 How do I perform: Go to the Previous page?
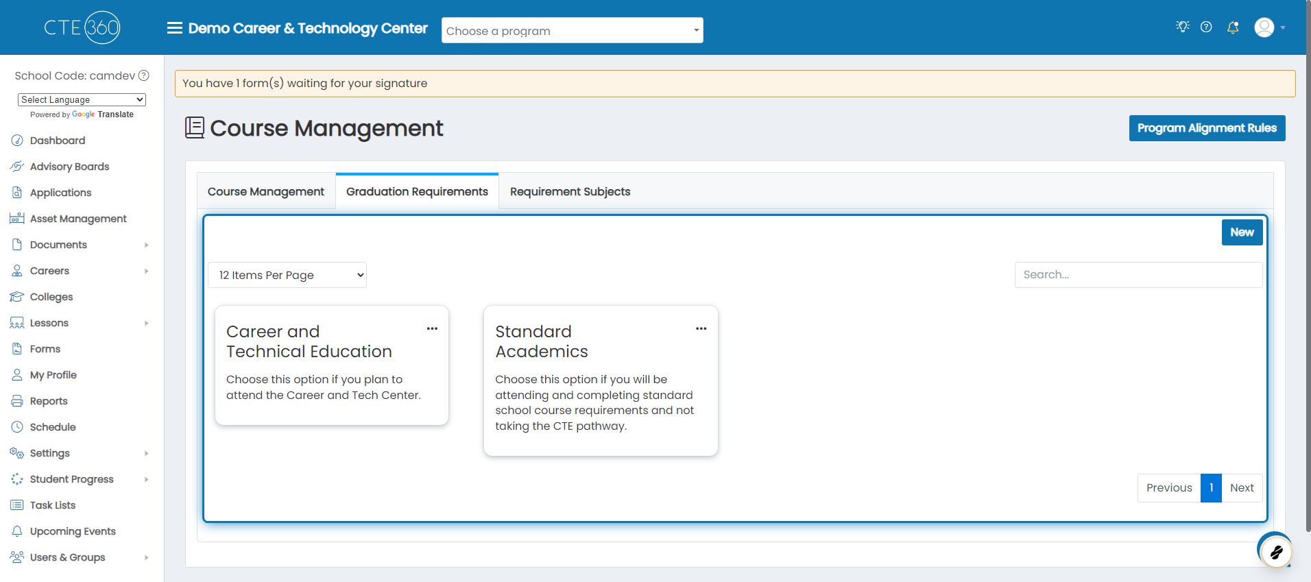[x=1169, y=488]
